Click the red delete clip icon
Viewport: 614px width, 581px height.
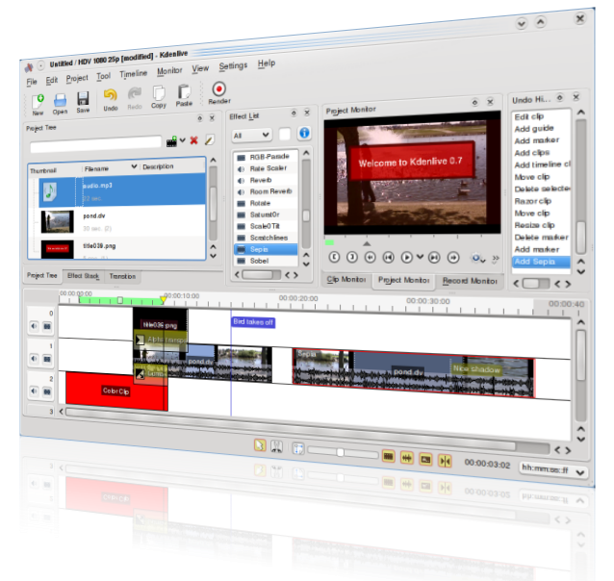point(193,140)
